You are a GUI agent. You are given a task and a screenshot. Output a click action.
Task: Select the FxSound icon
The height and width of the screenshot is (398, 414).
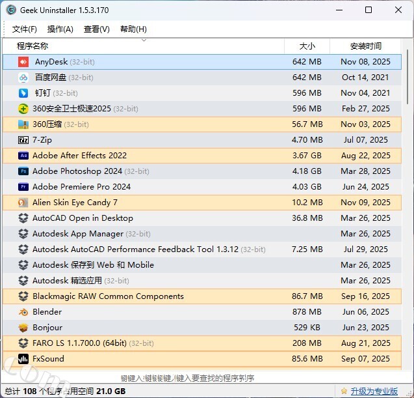click(23, 359)
